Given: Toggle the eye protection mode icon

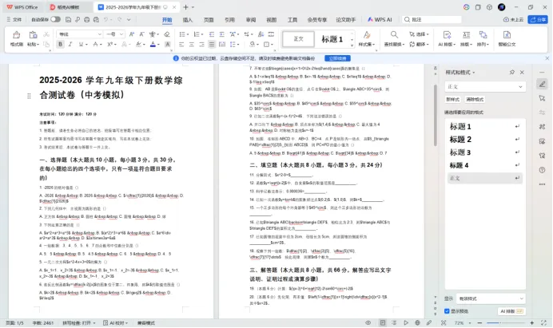Looking at the screenshot, I should tap(368, 322).
